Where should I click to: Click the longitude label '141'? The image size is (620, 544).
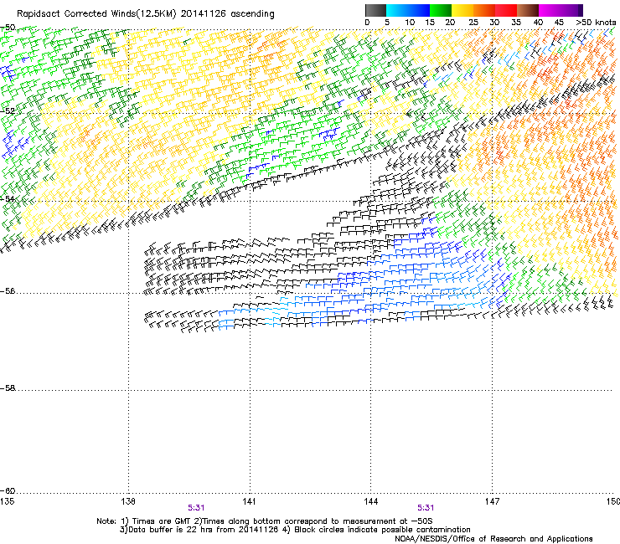[x=249, y=501]
